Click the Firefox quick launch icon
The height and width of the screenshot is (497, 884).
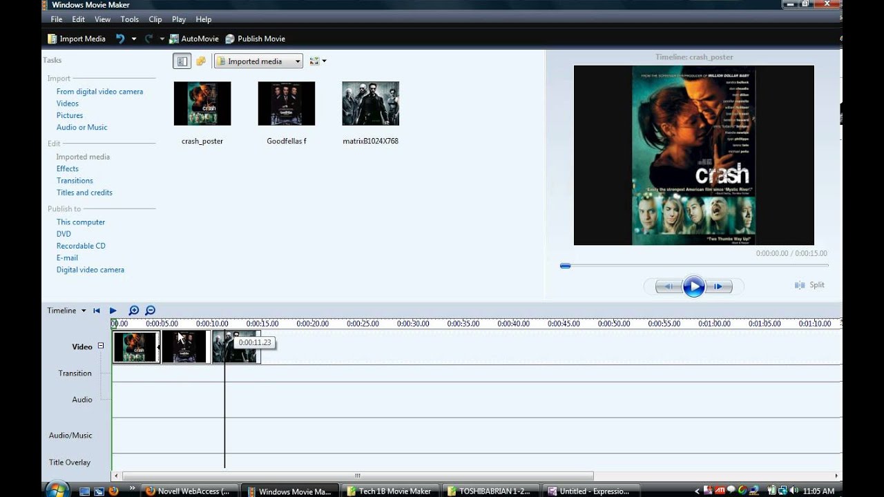coord(114,491)
